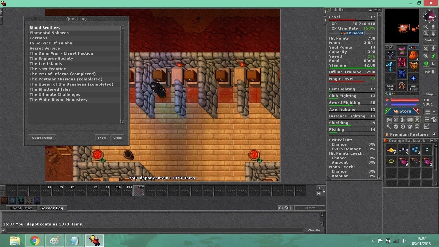Toggle expert mode E button

[433, 63]
